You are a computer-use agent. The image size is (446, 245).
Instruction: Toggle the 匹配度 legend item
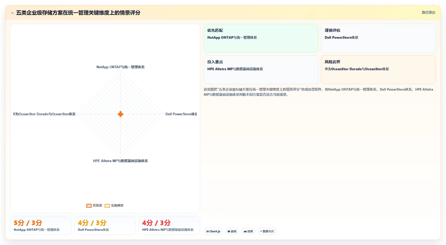tap(94, 206)
